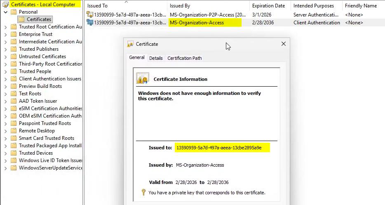The height and width of the screenshot is (205, 385).
Task: Sort by the Intended Purposes column
Action: [316, 6]
